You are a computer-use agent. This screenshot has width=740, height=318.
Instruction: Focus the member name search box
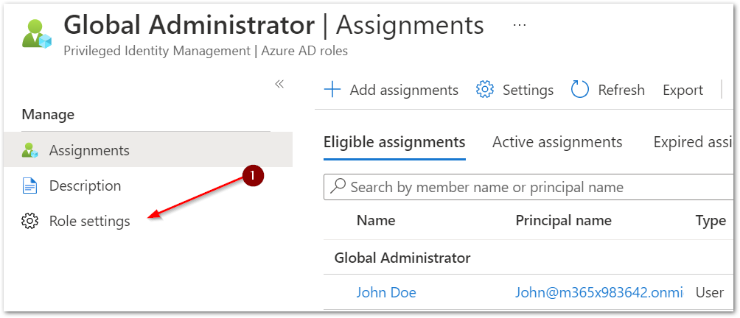coord(528,187)
